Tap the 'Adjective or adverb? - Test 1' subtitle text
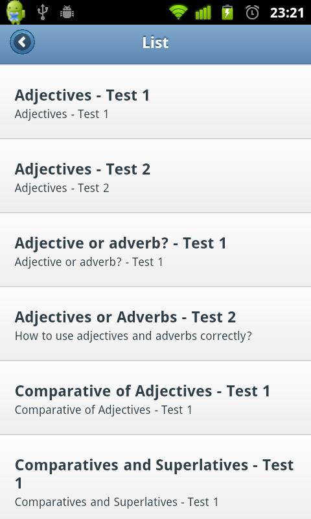The width and height of the screenshot is (311, 519). coord(89,262)
